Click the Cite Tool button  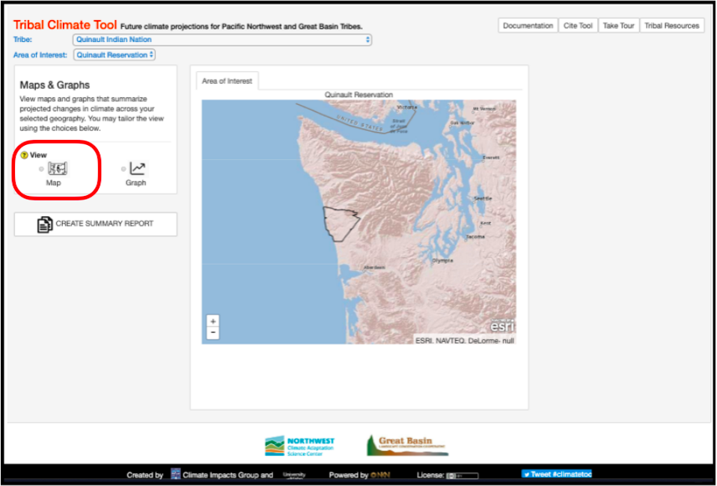click(578, 25)
